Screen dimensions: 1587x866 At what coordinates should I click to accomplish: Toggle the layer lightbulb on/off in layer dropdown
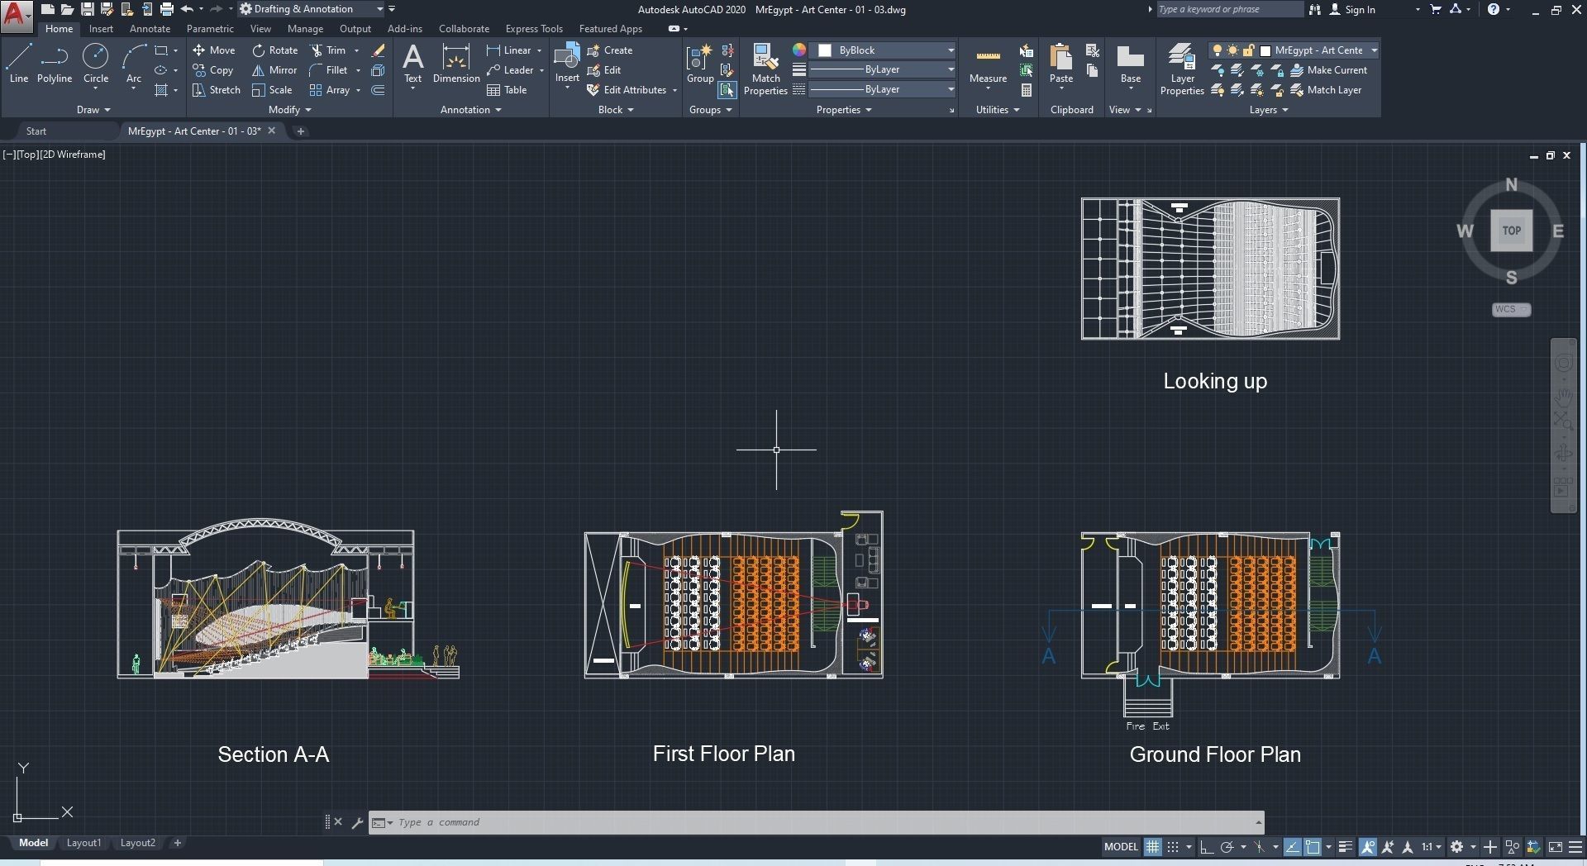(1217, 50)
